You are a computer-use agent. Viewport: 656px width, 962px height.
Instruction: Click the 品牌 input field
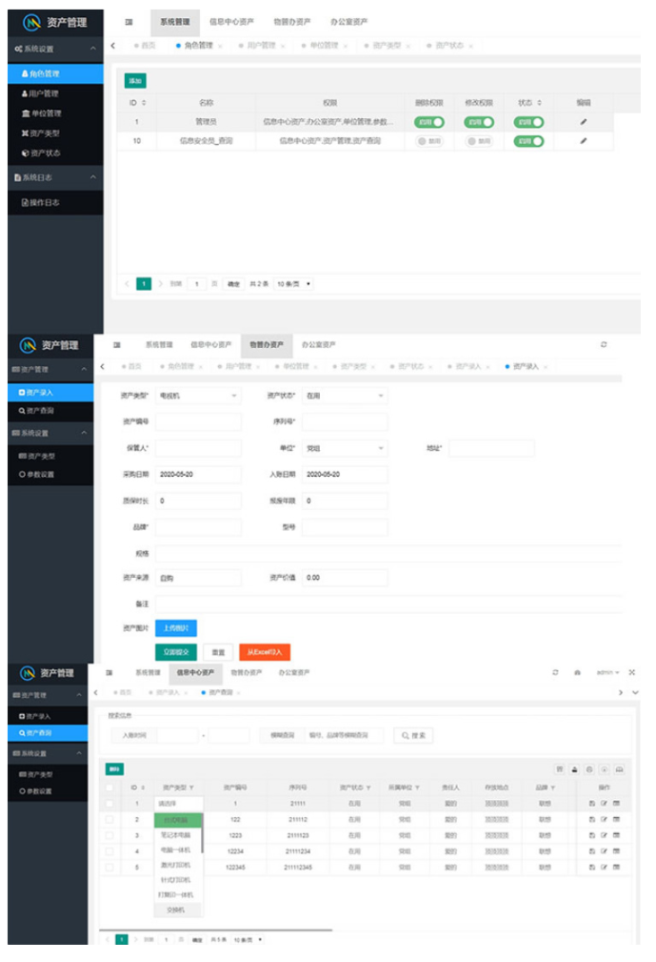197,527
